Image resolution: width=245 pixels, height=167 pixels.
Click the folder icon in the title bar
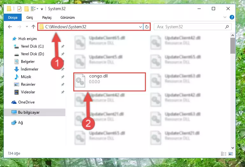[9, 9]
